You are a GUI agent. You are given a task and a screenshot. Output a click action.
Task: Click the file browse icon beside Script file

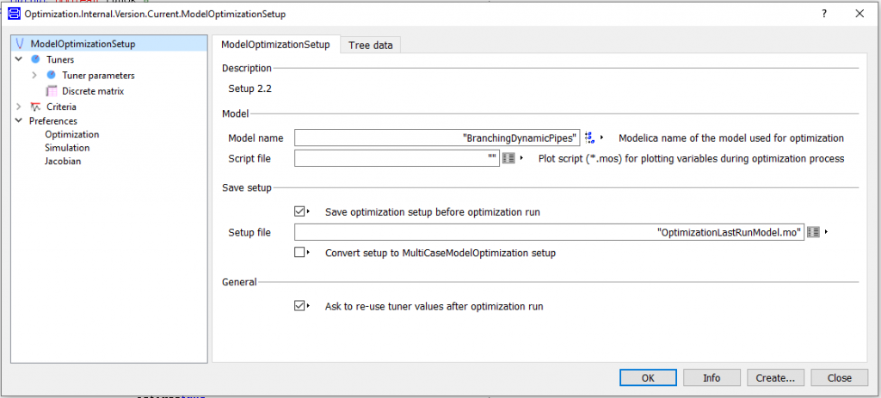pos(508,158)
